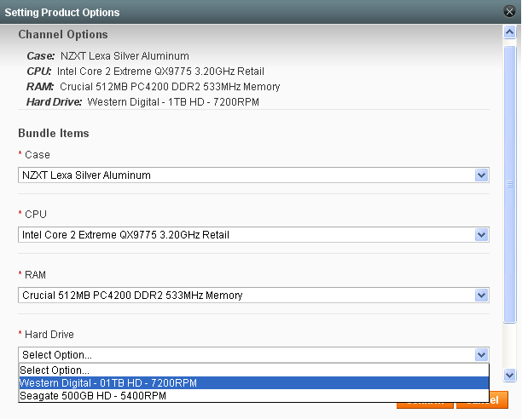Click the RAM dropdown arrow

(x=482, y=296)
